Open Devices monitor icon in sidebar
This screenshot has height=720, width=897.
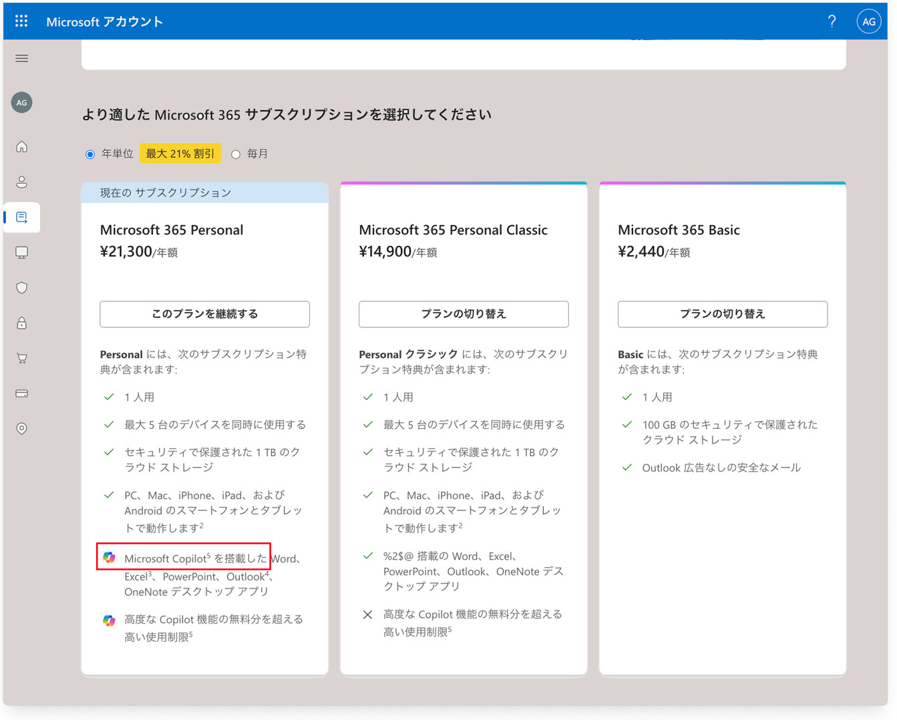21,252
